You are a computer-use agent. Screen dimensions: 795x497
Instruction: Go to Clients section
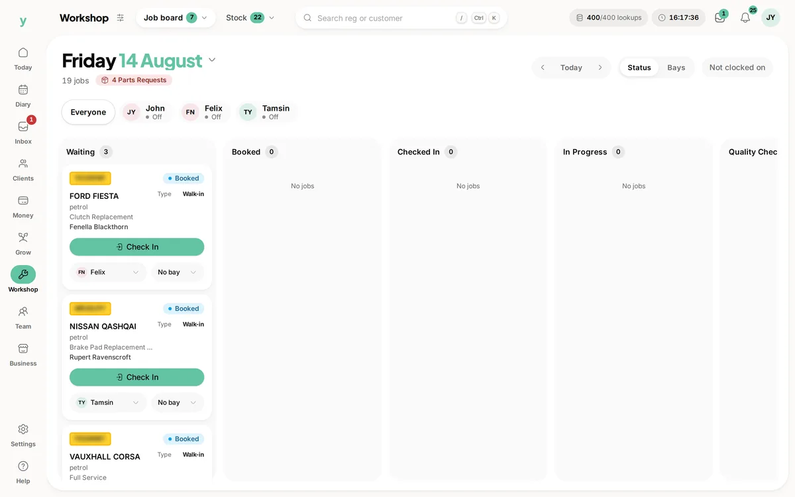pos(23,170)
